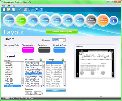
Task: Open the Help menu
Action: click(x=14, y=6)
